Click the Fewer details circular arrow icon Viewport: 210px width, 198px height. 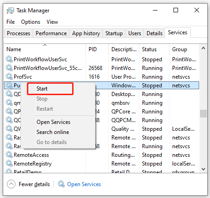[11, 184]
